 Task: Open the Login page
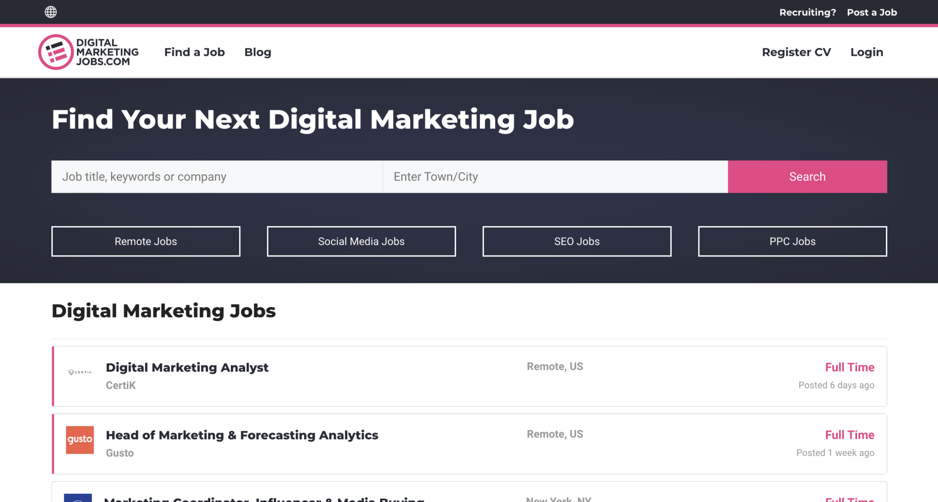(867, 52)
